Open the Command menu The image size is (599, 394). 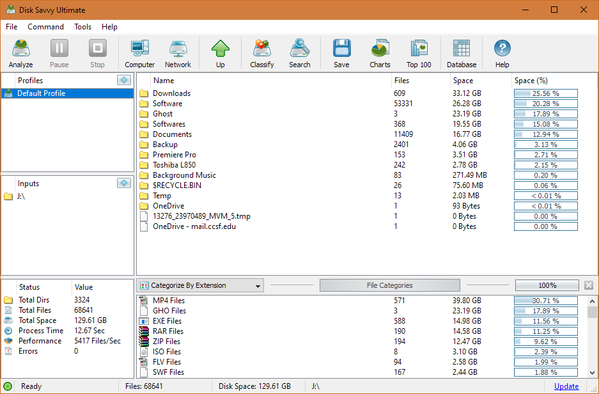45,27
